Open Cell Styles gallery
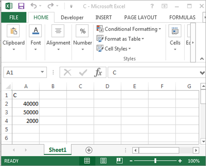206x166 pixels. pos(113,49)
